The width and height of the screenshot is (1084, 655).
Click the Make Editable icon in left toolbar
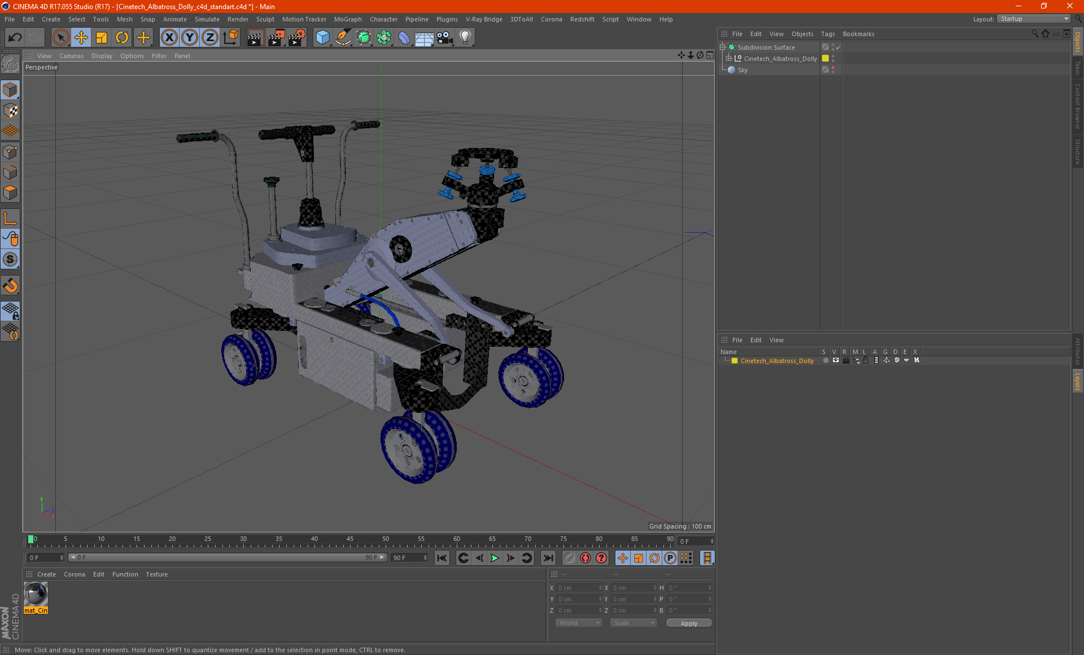pos(10,64)
